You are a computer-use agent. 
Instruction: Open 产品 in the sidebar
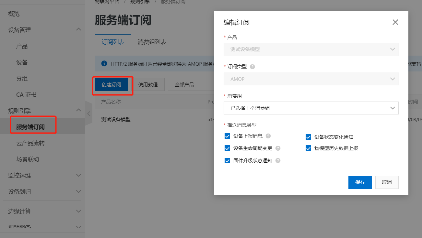coord(22,46)
